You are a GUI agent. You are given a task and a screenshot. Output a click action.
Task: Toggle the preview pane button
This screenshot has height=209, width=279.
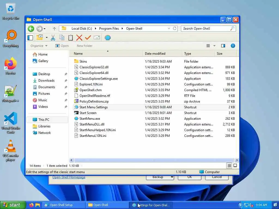[223, 46]
